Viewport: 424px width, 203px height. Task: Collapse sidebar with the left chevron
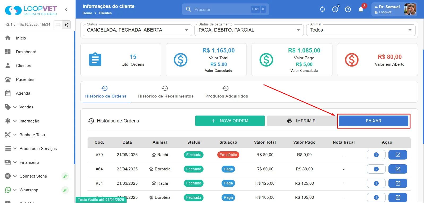click(66, 9)
